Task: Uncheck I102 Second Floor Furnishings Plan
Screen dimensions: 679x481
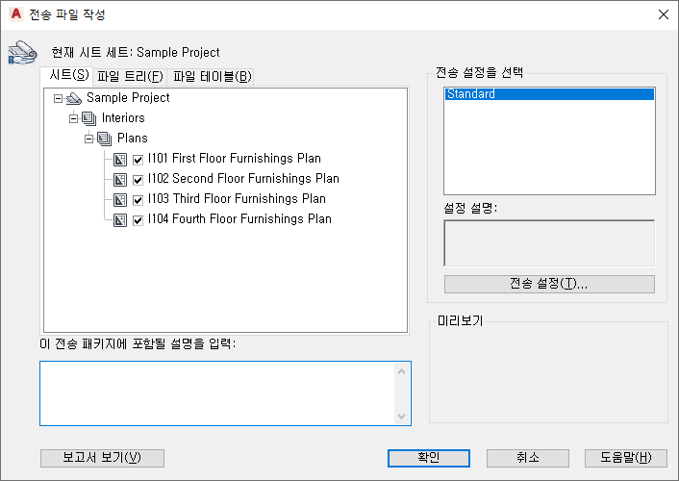Action: click(x=138, y=179)
